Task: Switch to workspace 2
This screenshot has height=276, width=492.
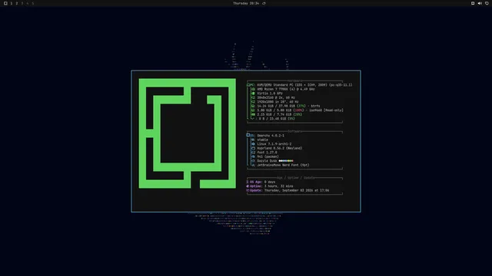Action: coord(17,3)
